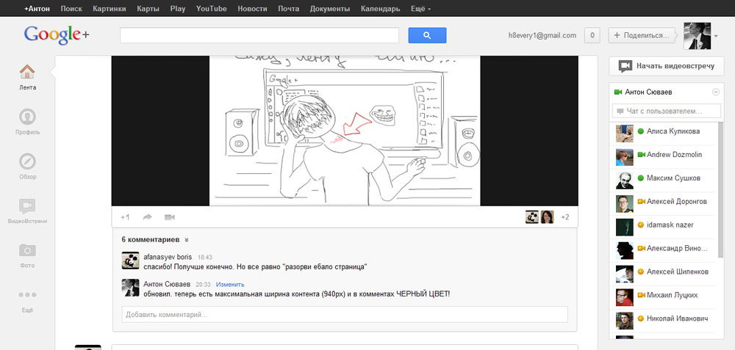The width and height of the screenshot is (735, 350).
Task: Open Поиск in the top bar
Action: [71, 8]
